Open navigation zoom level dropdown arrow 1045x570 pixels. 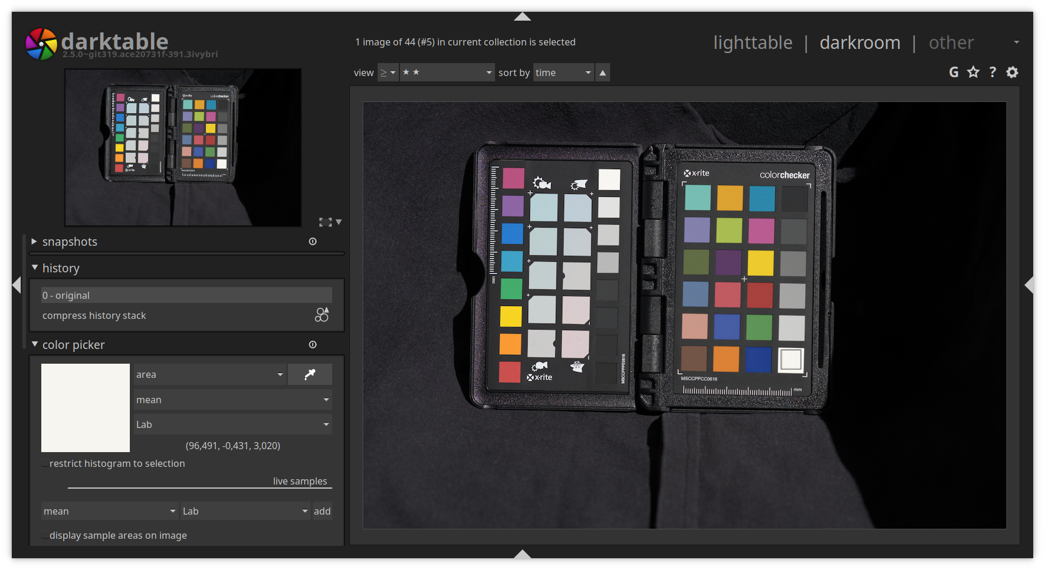(339, 222)
